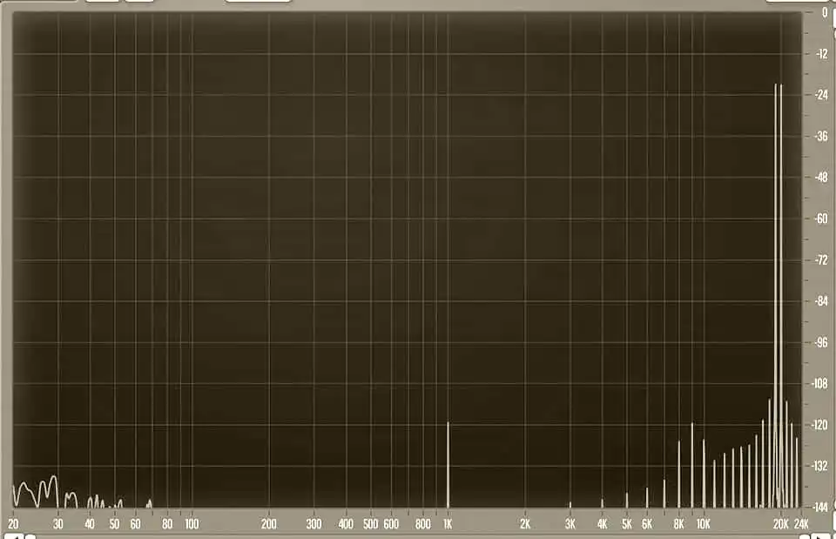
Task: Click the -24 dB level scale label
Action: [x=820, y=95]
